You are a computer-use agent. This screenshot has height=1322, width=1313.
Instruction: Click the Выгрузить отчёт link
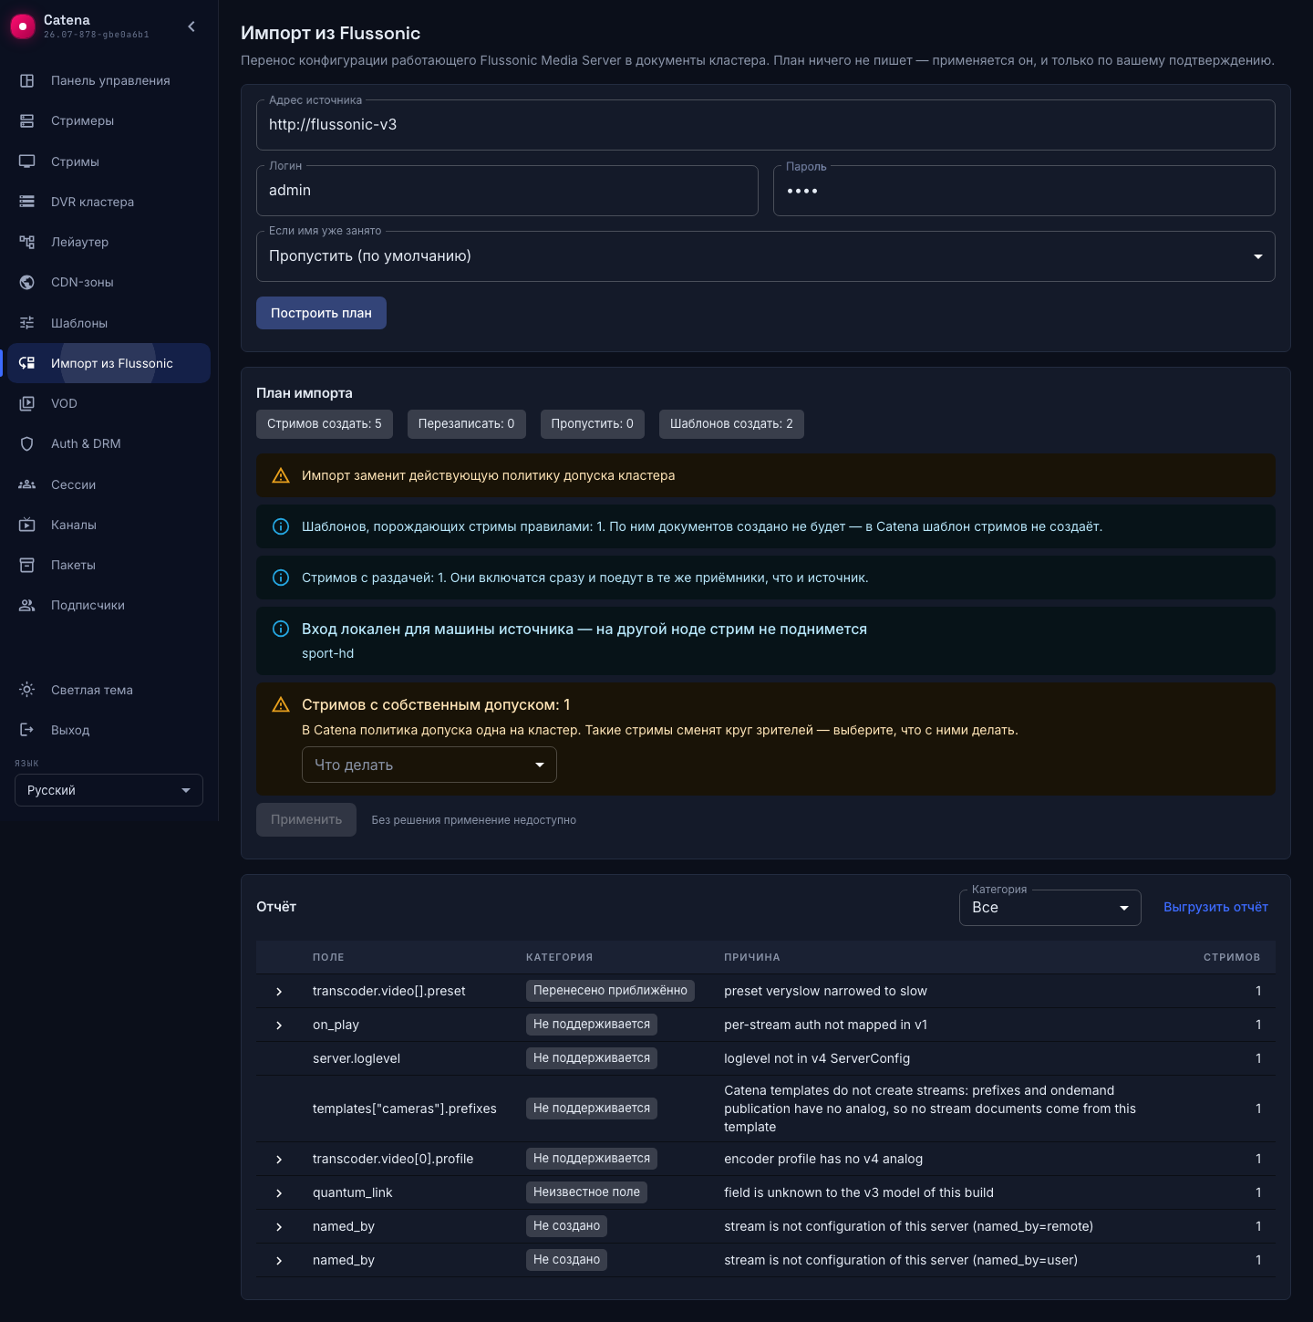pyautogui.click(x=1215, y=907)
